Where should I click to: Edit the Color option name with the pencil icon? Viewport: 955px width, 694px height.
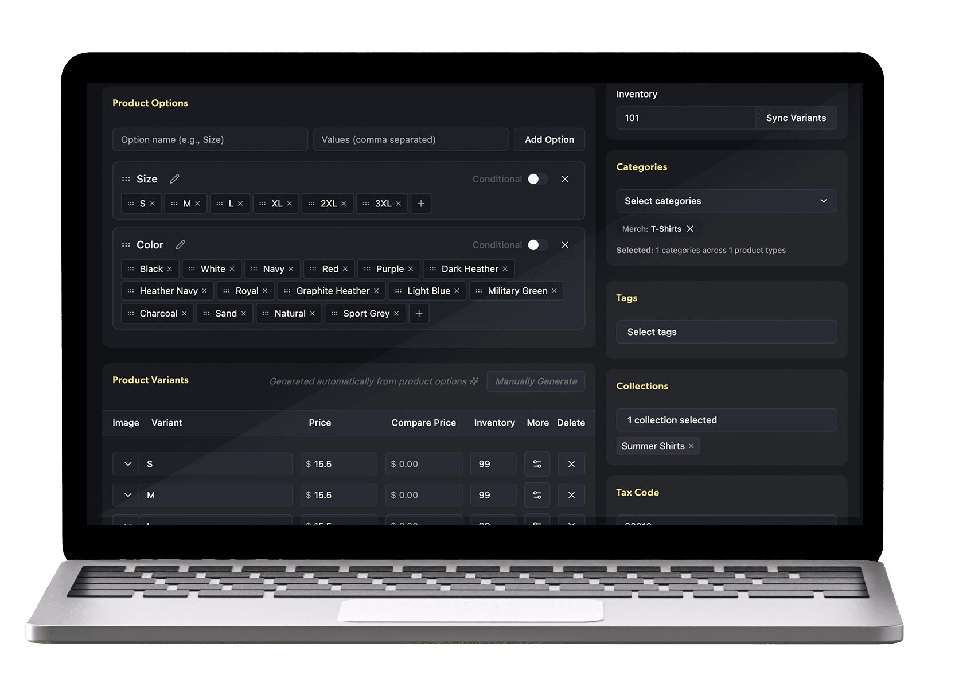click(180, 244)
